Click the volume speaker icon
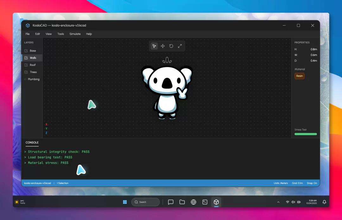 coord(293,202)
